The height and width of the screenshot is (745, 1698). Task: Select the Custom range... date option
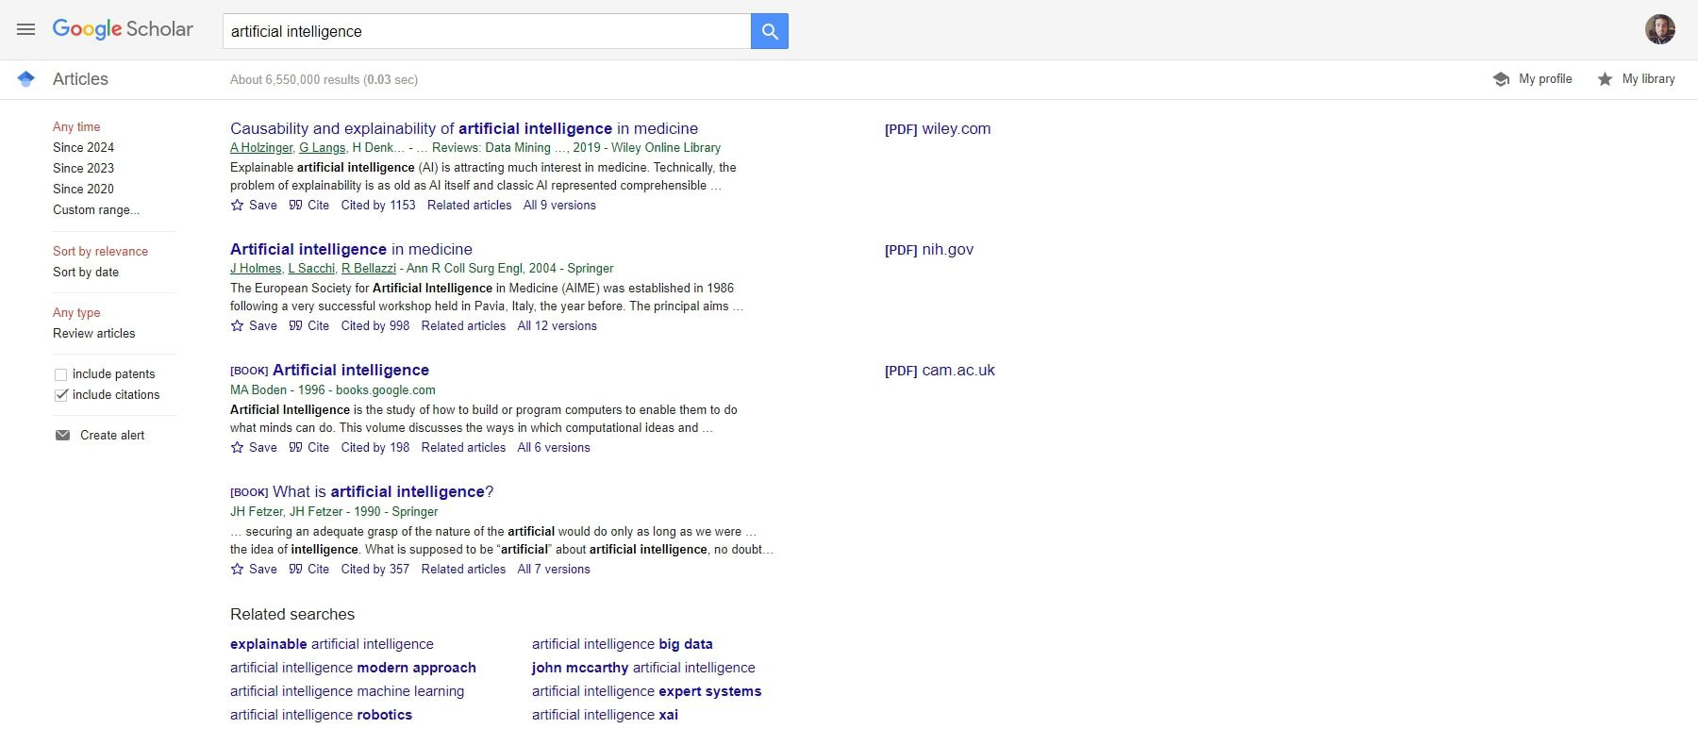(96, 209)
